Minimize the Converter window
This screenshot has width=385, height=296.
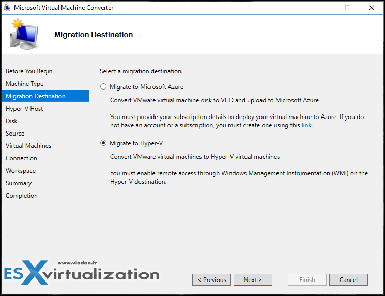tap(325, 8)
